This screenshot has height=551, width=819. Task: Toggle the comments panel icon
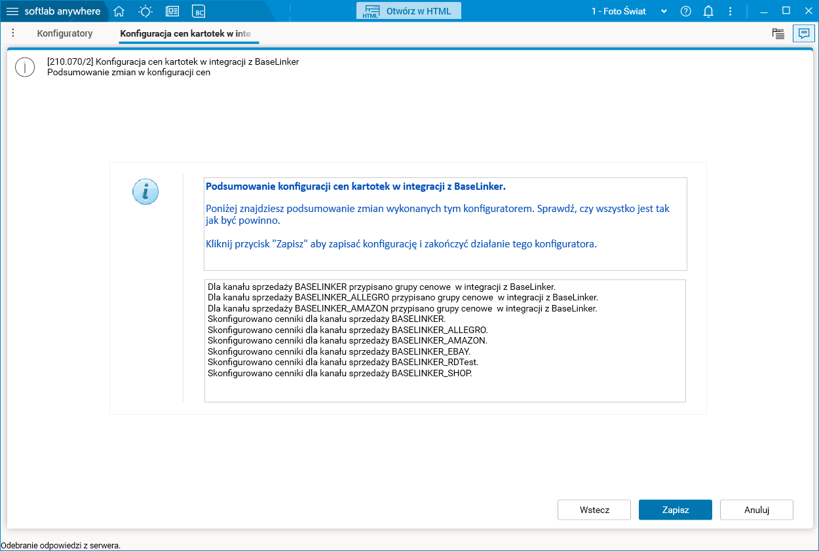pos(804,34)
